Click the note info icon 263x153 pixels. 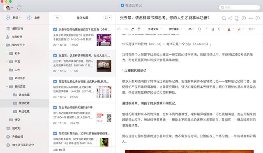click(x=258, y=18)
